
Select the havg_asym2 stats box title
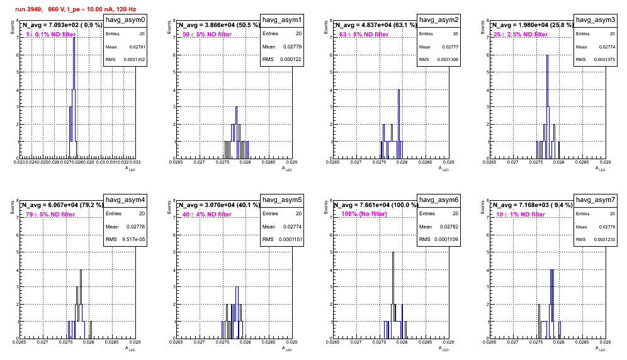[439, 20]
